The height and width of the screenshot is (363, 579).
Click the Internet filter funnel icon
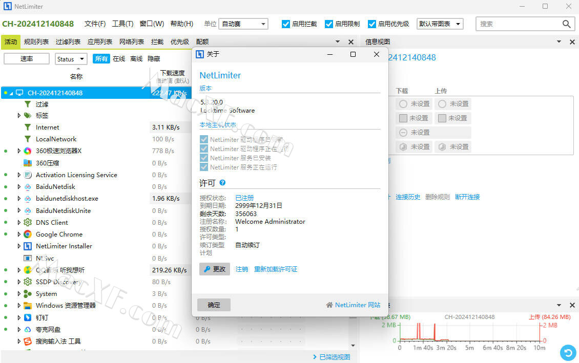(x=28, y=127)
